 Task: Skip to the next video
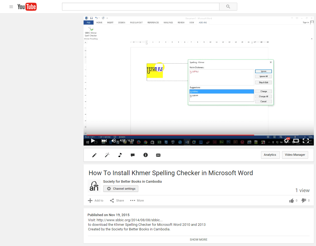pos(104,141)
